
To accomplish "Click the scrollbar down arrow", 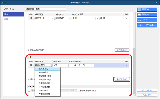I will (x=134, y=95).
